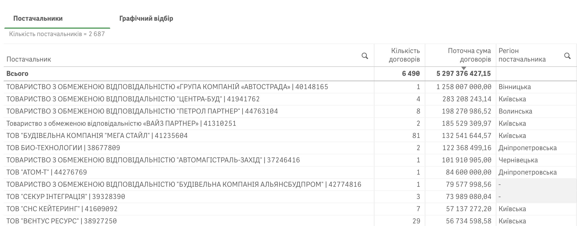Click Волинська region cell
Screen dimensions: 577x226
515,111
